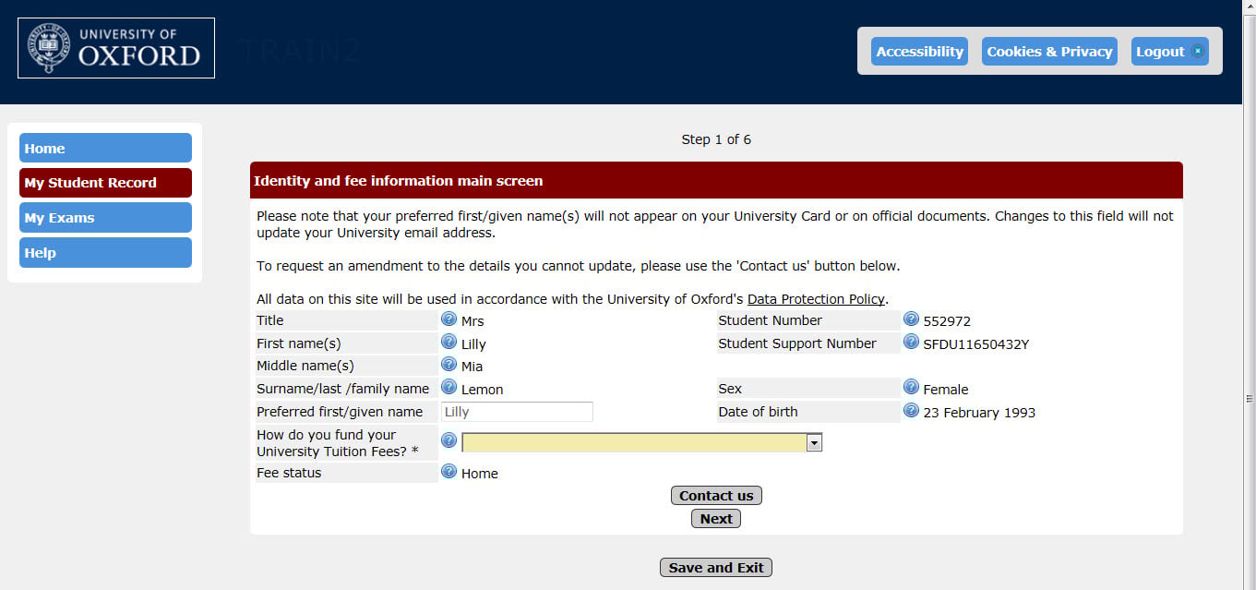Show help for Date of birth
Screen dimensions: 1256x590
[911, 411]
